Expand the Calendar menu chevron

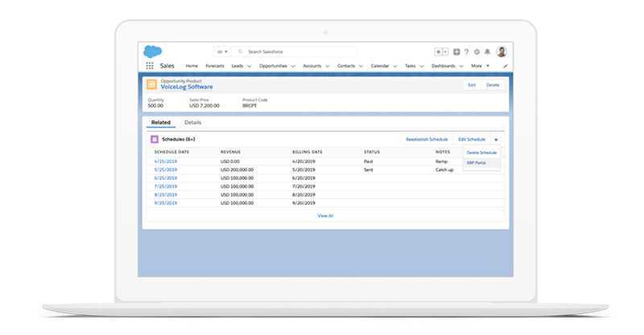tap(394, 66)
